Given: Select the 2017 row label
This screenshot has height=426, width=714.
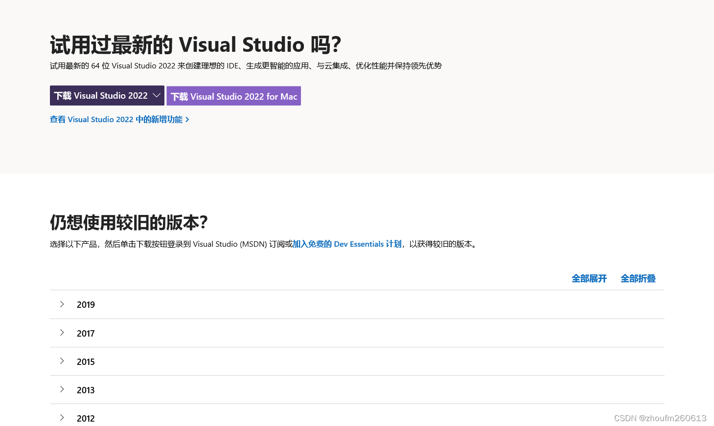Looking at the screenshot, I should point(86,334).
